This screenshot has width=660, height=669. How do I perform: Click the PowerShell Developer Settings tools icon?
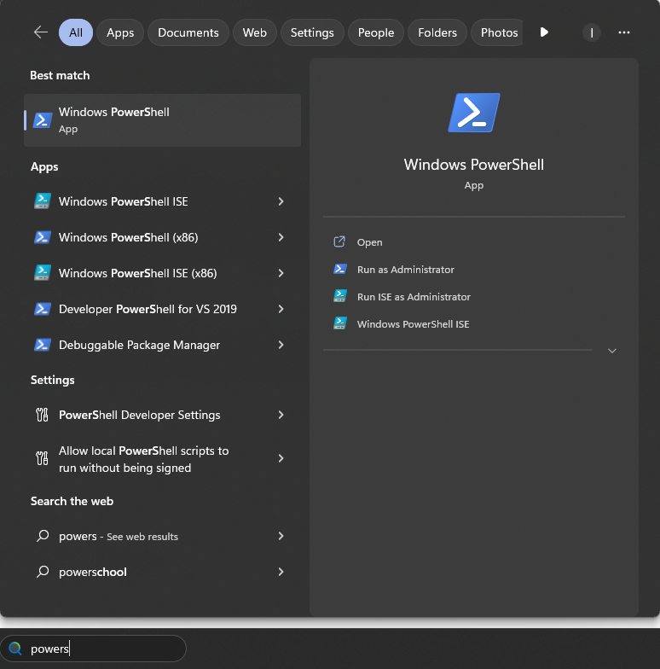tap(43, 415)
